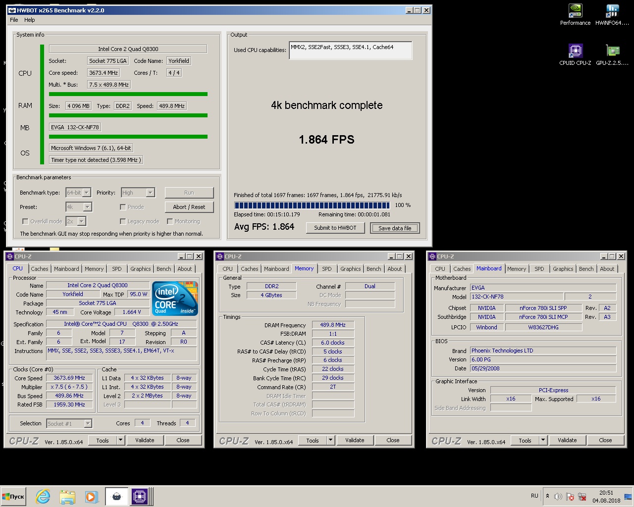Click the RU language indicator
This screenshot has height=507, width=634.
pyautogui.click(x=534, y=496)
